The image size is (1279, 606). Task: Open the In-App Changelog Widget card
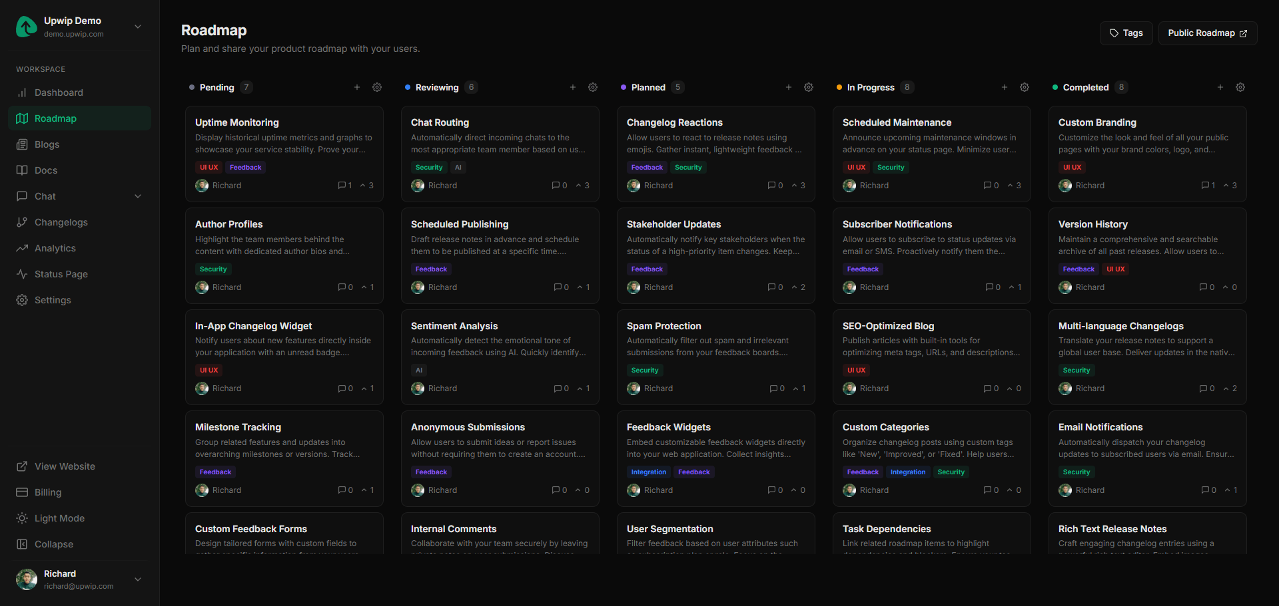point(284,357)
